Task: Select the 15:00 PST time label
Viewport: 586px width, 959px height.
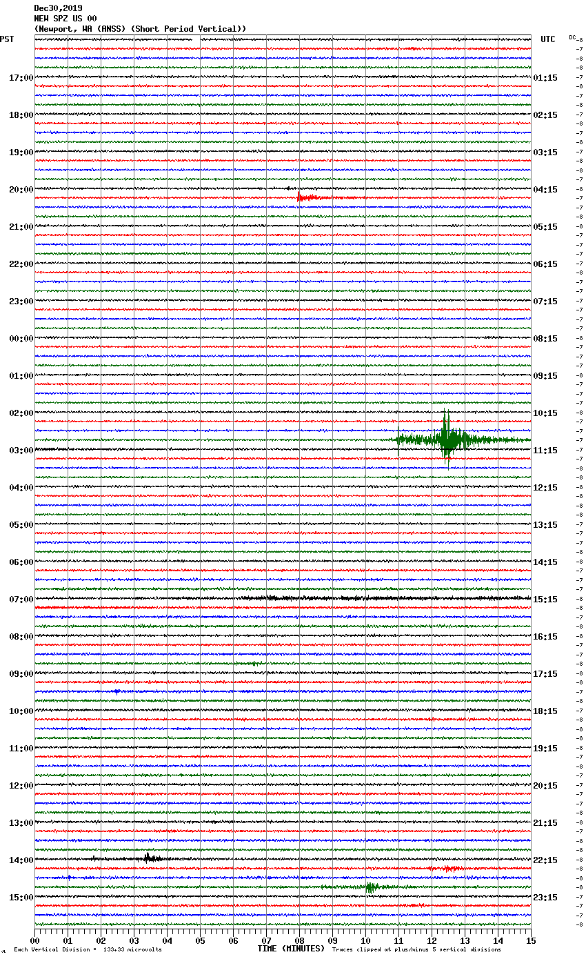Action: 21,898
